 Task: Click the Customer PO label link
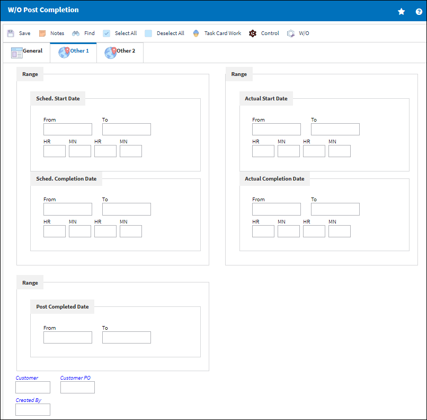pos(75,378)
